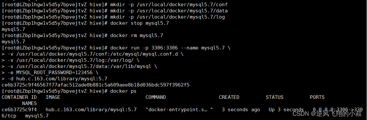Click the MYSQL_ROOT_PASSWORD=123456 environment line
This screenshot has width=367, height=120.
pos(50,73)
